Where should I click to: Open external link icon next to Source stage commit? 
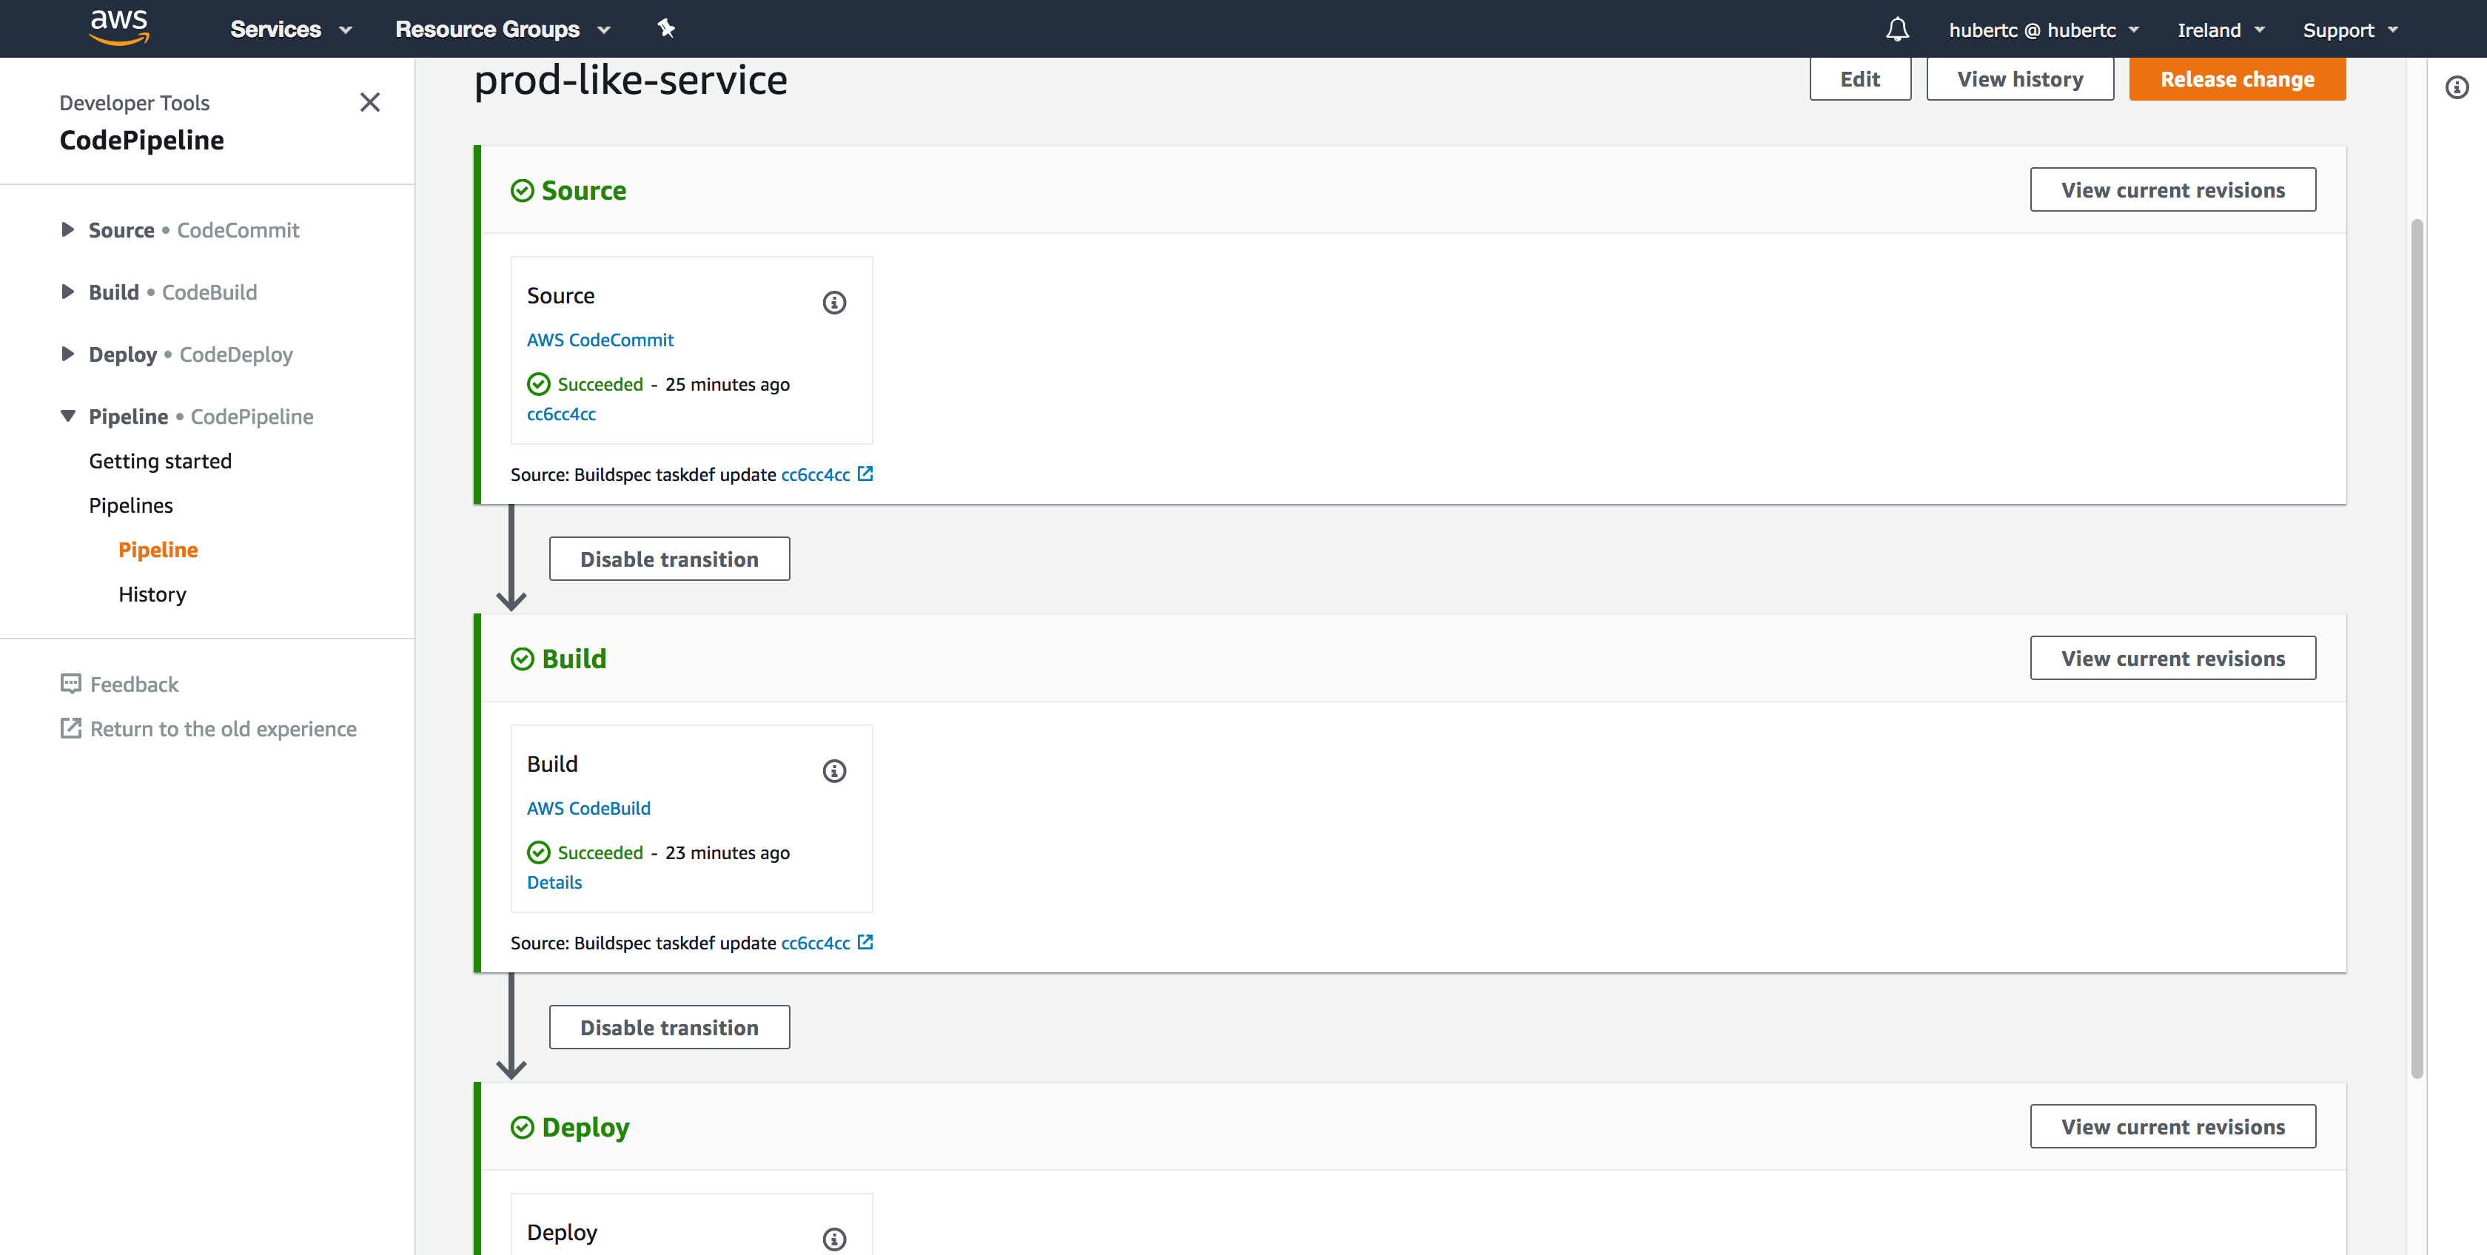pos(865,474)
